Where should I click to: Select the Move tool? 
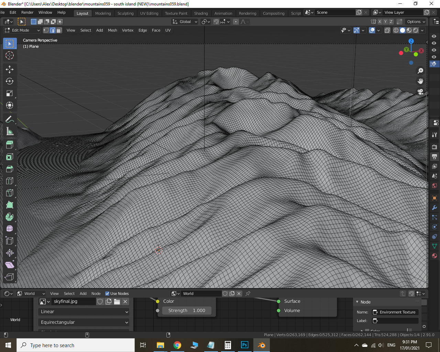pos(10,69)
